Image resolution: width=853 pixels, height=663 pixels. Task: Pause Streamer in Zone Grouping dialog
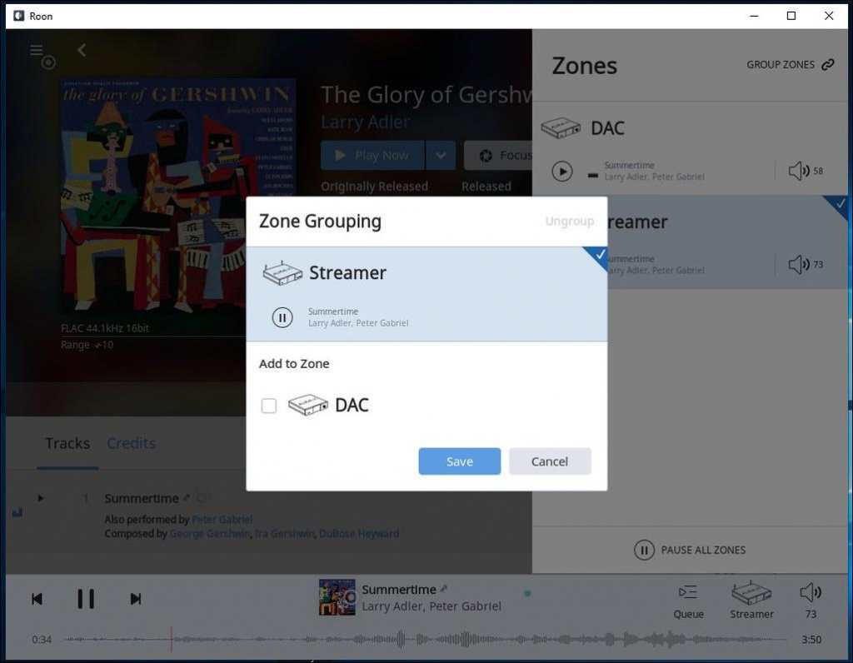[x=282, y=317]
